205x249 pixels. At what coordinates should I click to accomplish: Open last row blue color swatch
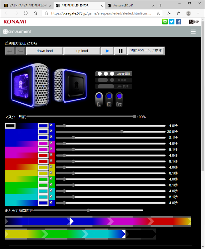[43, 203]
